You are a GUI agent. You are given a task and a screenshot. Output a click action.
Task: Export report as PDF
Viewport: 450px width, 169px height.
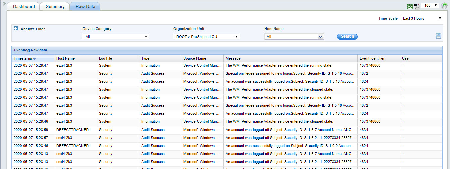click(416, 6)
